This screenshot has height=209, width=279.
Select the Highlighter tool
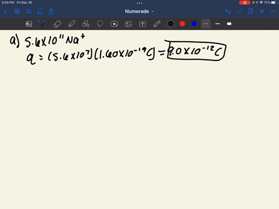point(71,24)
